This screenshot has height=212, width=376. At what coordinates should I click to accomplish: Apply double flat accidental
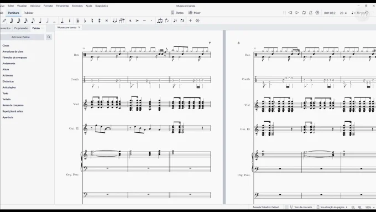(x=78, y=20)
